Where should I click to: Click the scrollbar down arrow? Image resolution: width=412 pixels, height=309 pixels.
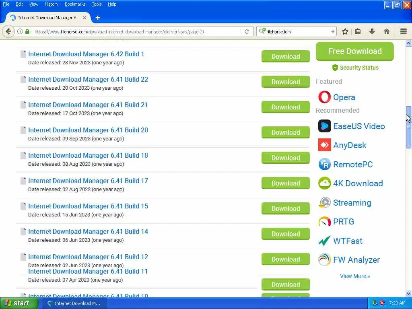coord(408,293)
